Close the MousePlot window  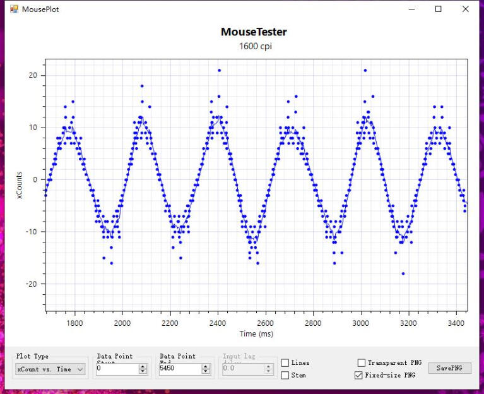pos(465,9)
